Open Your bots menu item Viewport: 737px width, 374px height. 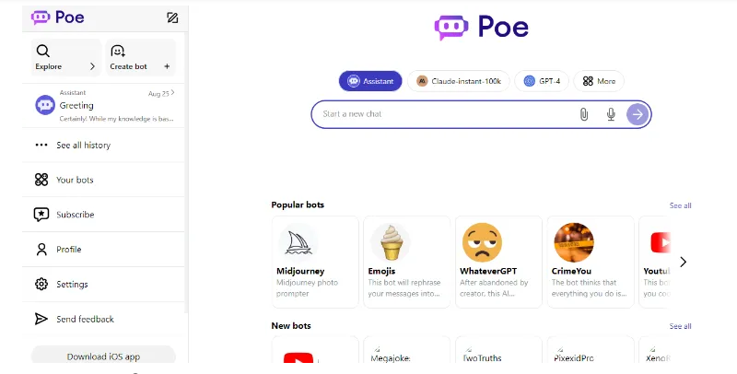pyautogui.click(x=104, y=180)
